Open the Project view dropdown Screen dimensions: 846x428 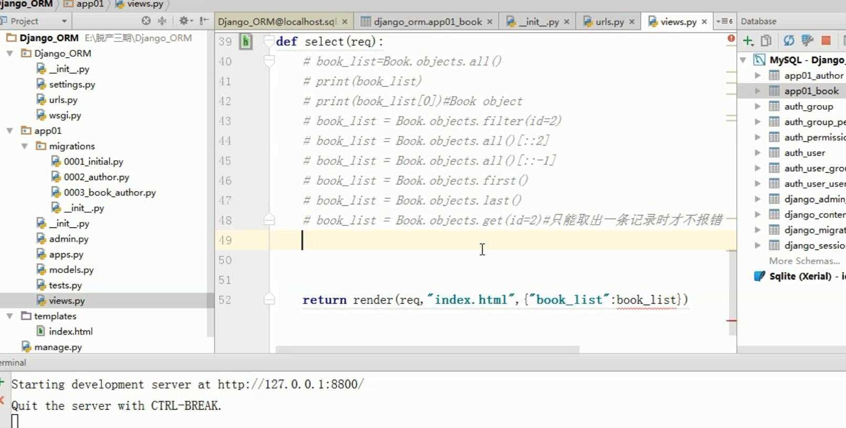(64, 21)
